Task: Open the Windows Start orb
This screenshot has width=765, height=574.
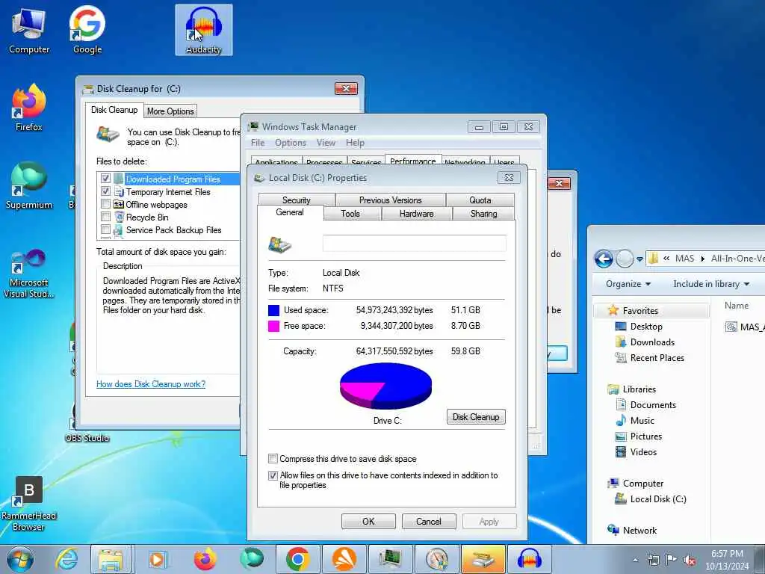Action: point(20,559)
